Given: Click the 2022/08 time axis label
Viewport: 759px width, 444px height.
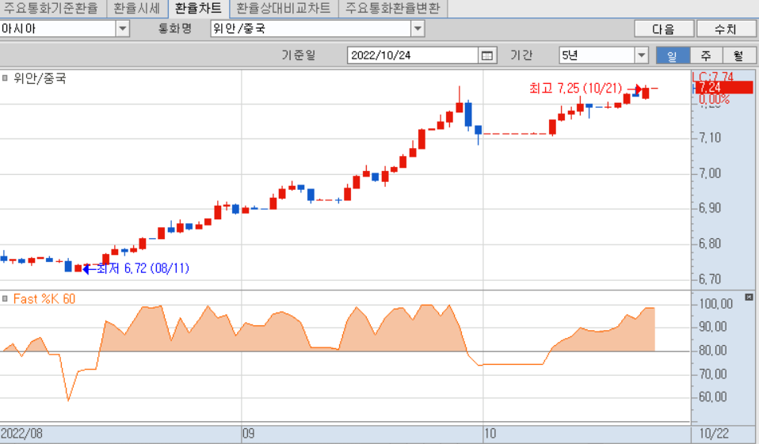Looking at the screenshot, I should (x=21, y=434).
